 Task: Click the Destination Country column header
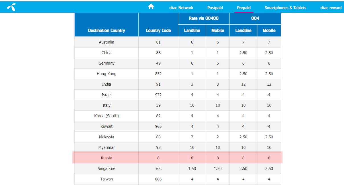(107, 30)
